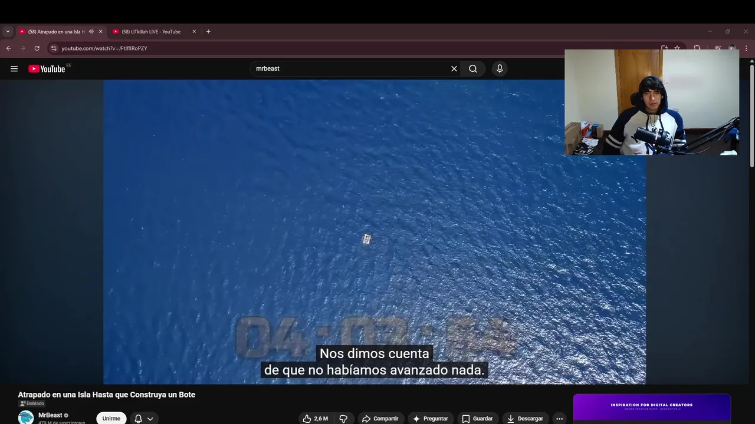Open the MrBeast channel name link

50,415
